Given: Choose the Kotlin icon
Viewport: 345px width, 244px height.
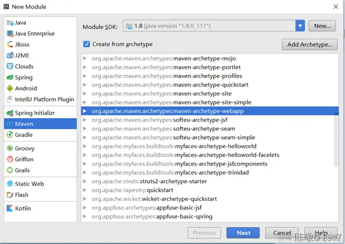Looking at the screenshot, I should [x=10, y=208].
